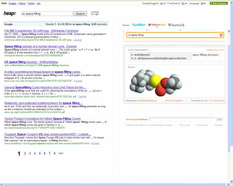
Task: Open the Privacy Policy link
Action: tap(202, 125)
